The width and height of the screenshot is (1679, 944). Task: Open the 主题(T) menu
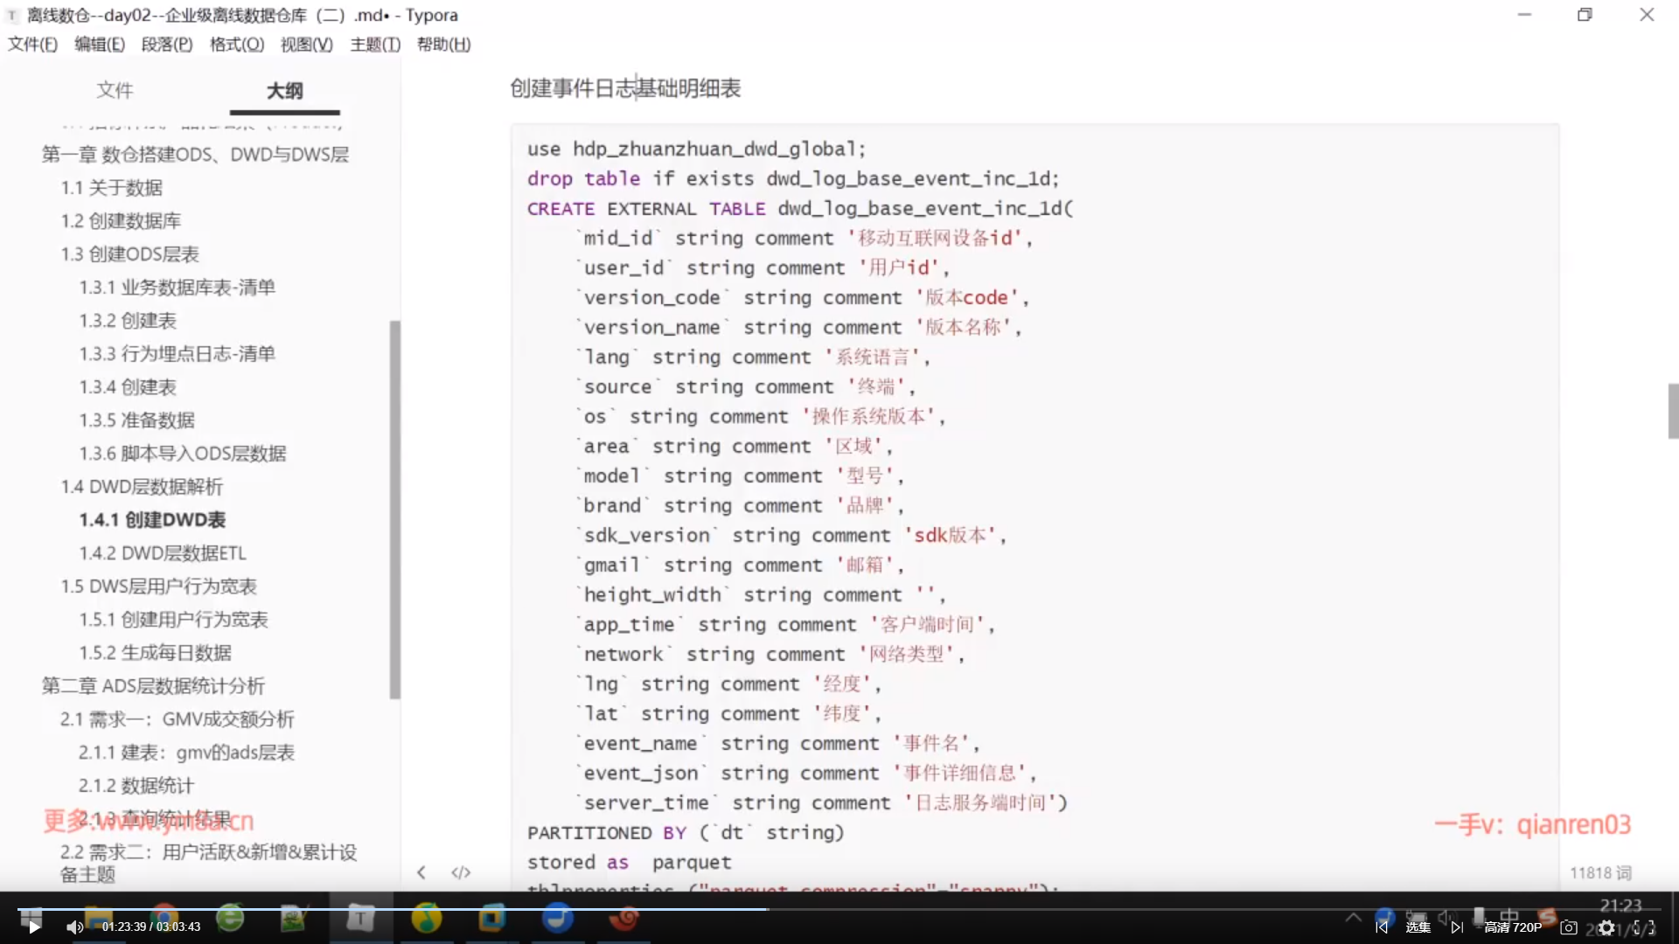click(x=375, y=45)
